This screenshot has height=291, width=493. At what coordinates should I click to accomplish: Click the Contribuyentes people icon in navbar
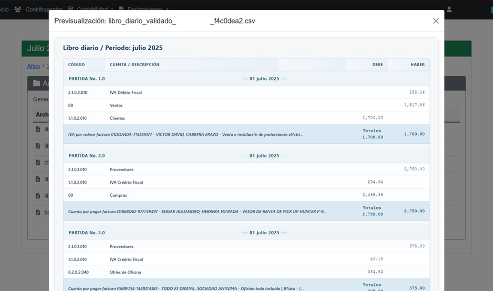(18, 9)
